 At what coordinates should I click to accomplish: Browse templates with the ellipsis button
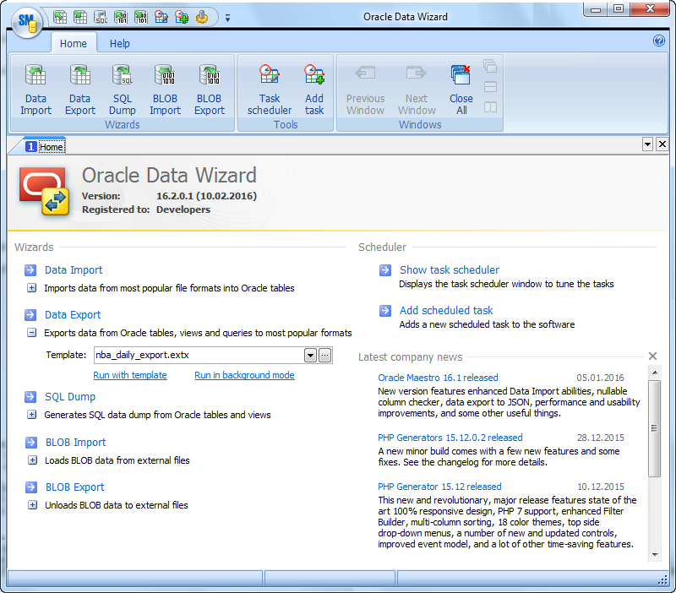point(324,356)
